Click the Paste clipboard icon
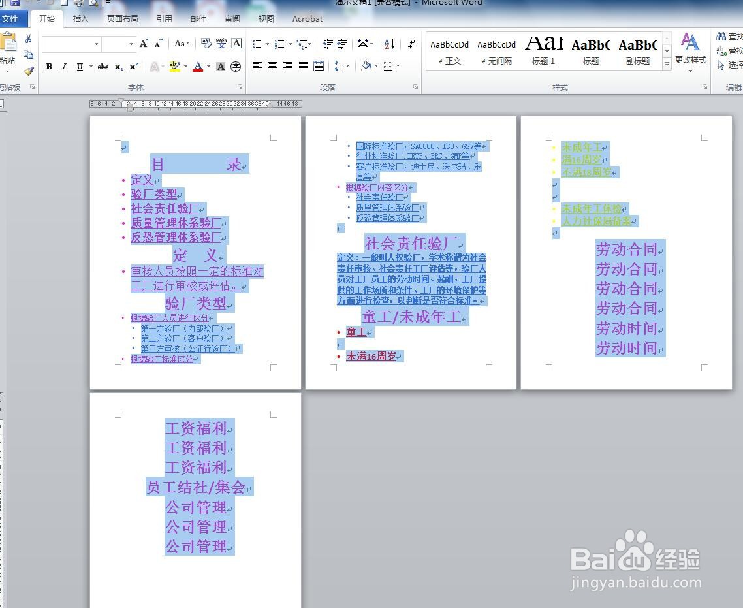743x608 pixels. 8,42
